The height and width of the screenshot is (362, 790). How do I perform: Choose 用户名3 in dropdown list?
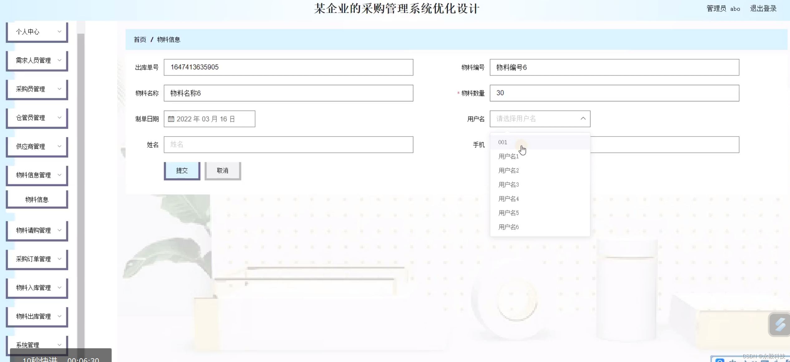[508, 185]
